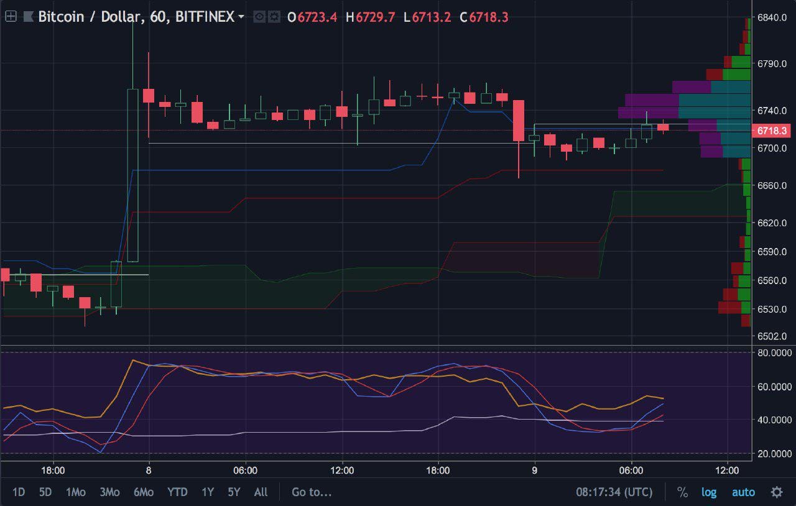Screen dimensions: 796x506
Task: Click the open price value 6723.4
Action: click(x=317, y=17)
